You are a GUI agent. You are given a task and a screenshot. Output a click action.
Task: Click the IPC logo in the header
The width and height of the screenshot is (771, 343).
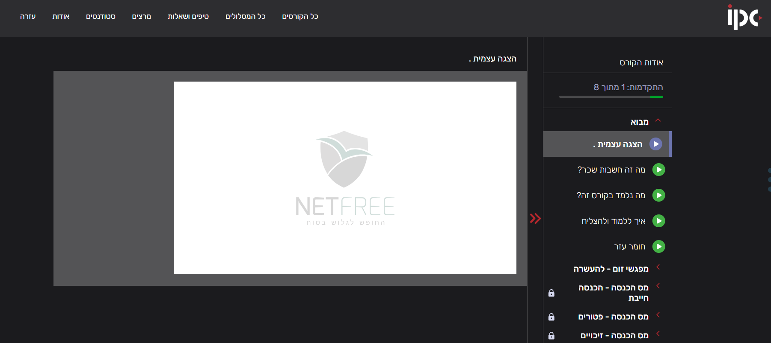coord(744,17)
